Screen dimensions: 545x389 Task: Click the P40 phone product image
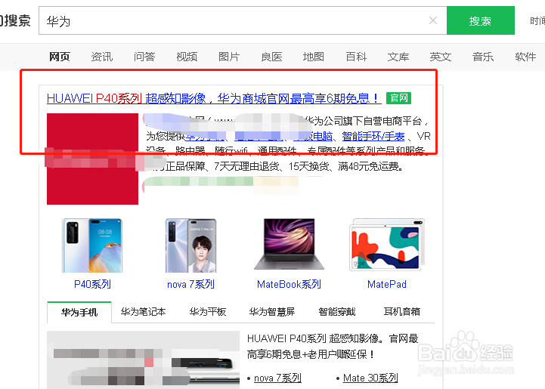pos(92,245)
